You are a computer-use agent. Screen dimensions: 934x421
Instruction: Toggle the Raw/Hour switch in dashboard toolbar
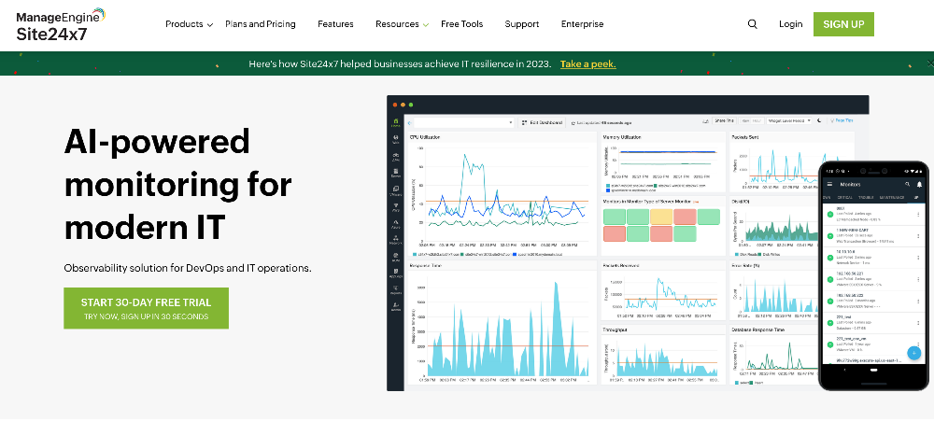pyautogui.click(x=751, y=120)
